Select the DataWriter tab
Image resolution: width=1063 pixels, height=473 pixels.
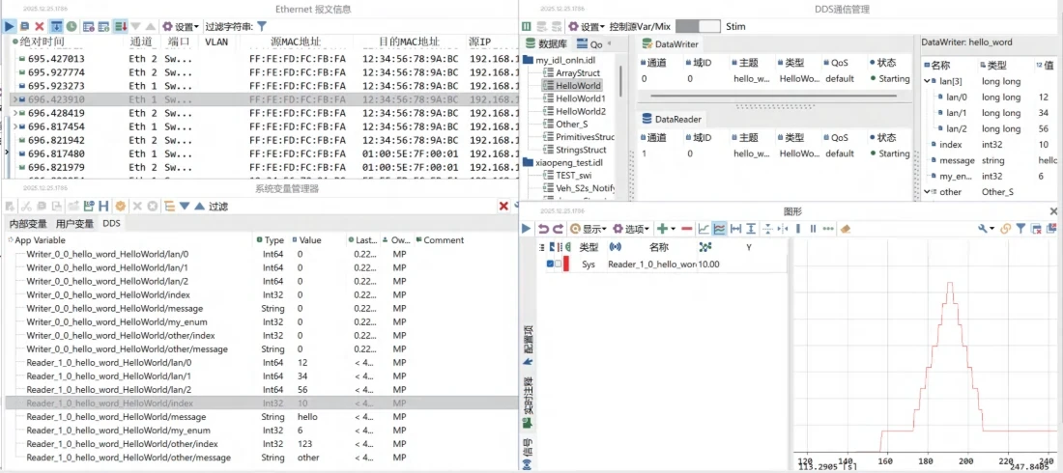point(670,44)
